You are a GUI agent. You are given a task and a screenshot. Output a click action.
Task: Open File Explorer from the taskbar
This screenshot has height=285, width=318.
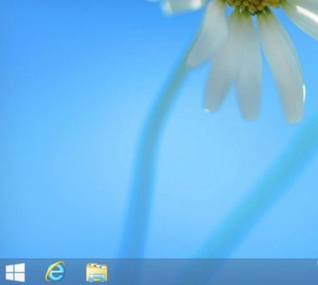pos(96,272)
